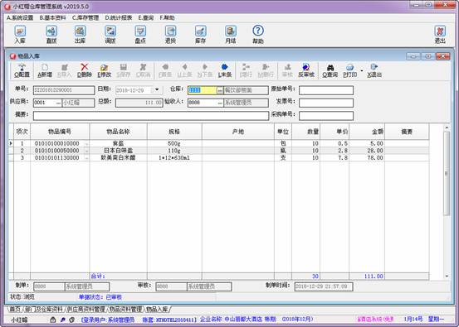
Task: Click the 反审核 un-approve button
Action: tap(306, 70)
